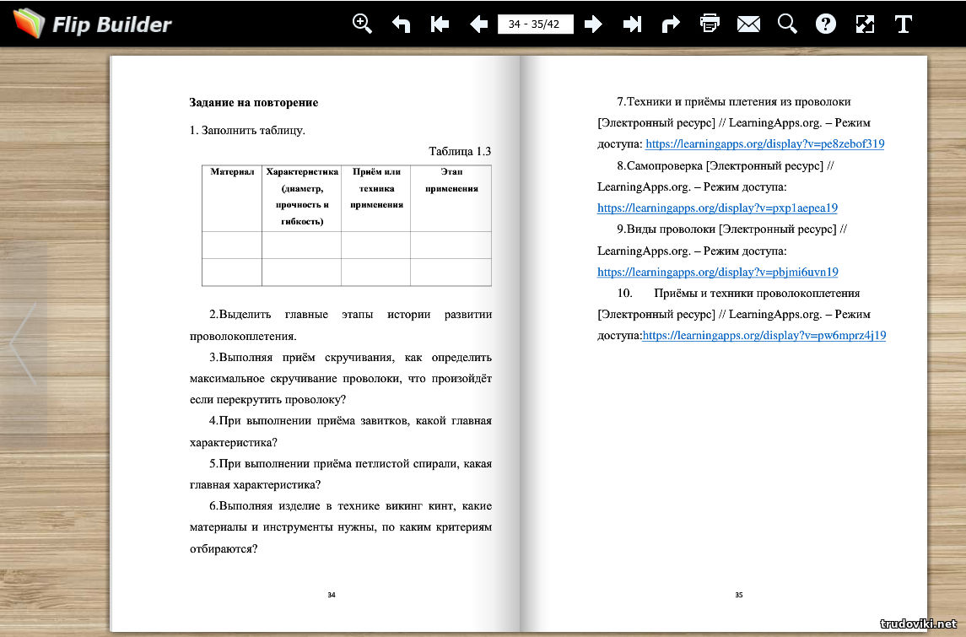Open the link ending in pw6mprz4j19

(x=764, y=335)
